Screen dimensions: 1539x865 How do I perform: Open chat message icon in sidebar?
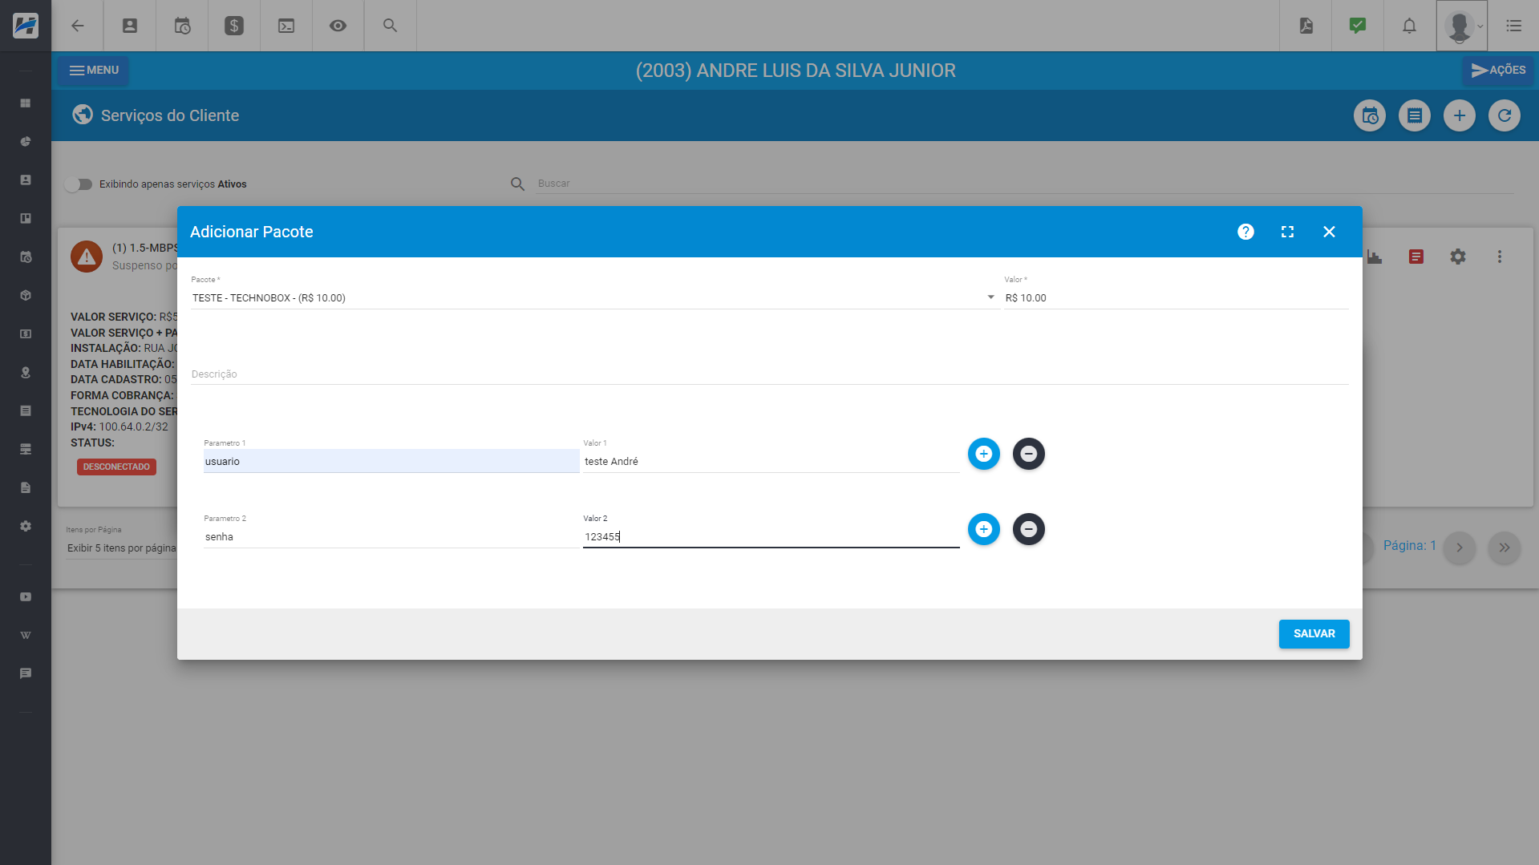click(26, 674)
